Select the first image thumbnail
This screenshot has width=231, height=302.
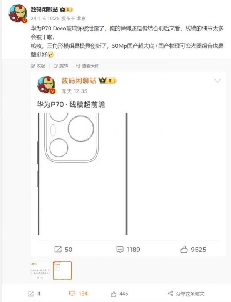coord(40,270)
